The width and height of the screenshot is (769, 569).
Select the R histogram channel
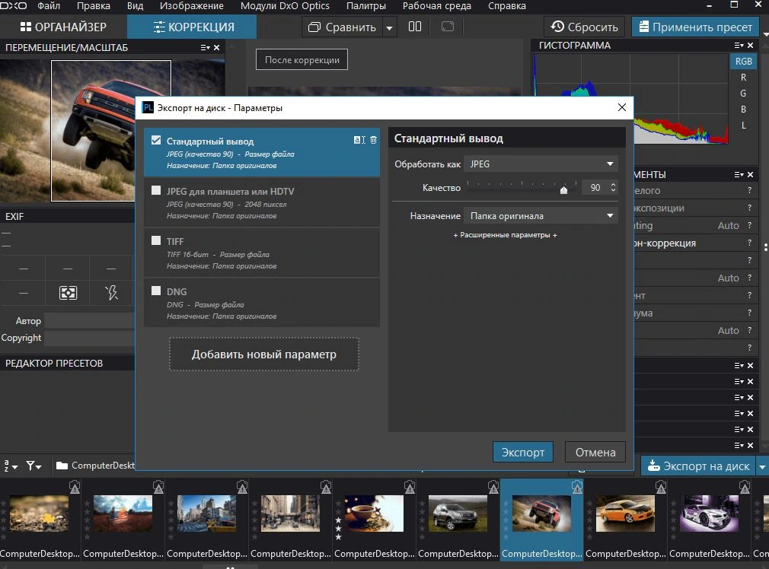pos(743,78)
